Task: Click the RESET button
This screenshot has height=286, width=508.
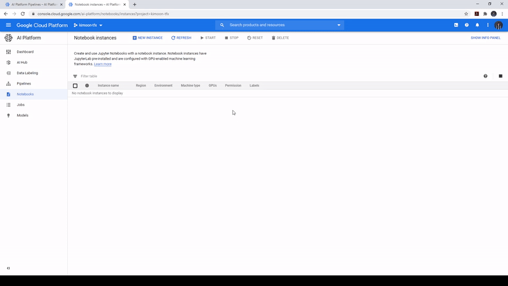Action: [255, 38]
